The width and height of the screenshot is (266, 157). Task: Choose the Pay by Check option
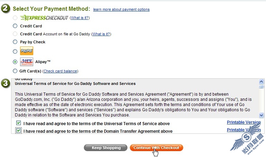tap(15, 42)
